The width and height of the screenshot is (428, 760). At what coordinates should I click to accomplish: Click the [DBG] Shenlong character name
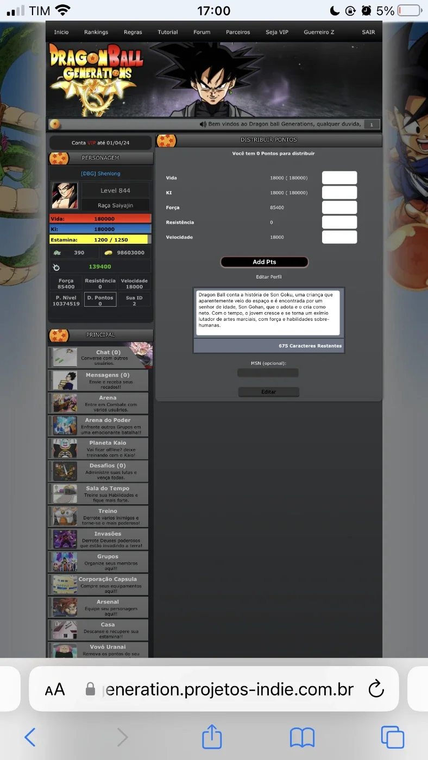[x=100, y=174]
